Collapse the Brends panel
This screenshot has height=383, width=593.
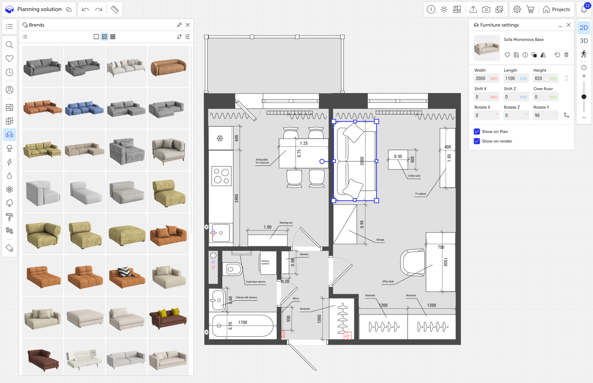coord(179,25)
